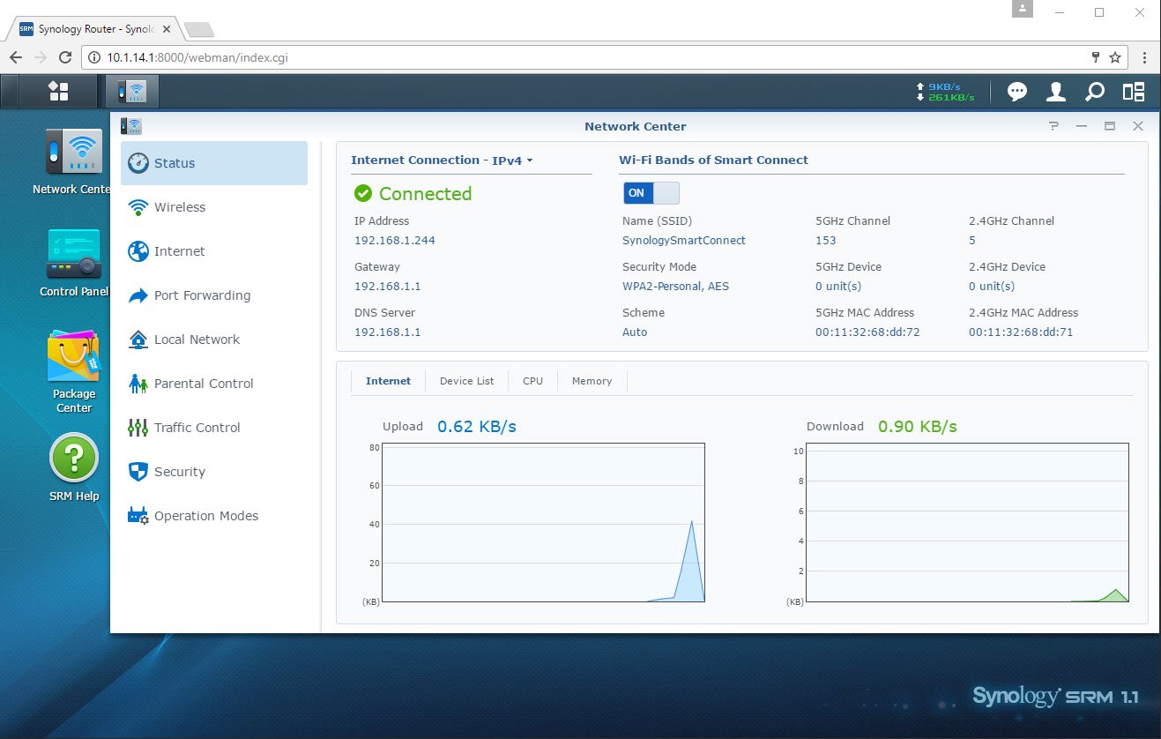Click the green Connected status

pos(413,194)
